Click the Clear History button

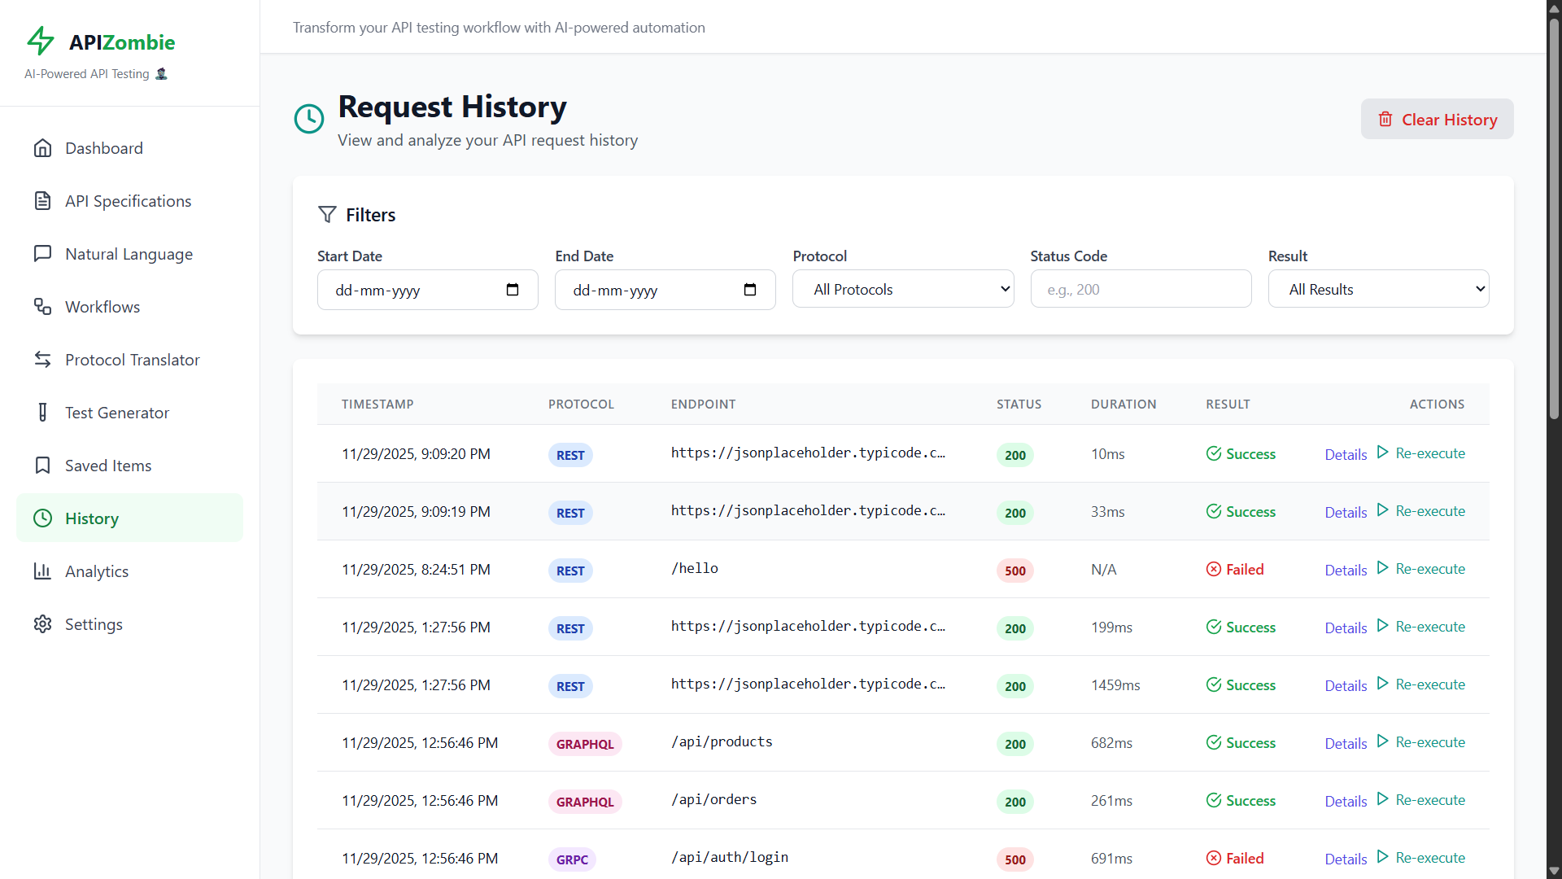coord(1437,120)
